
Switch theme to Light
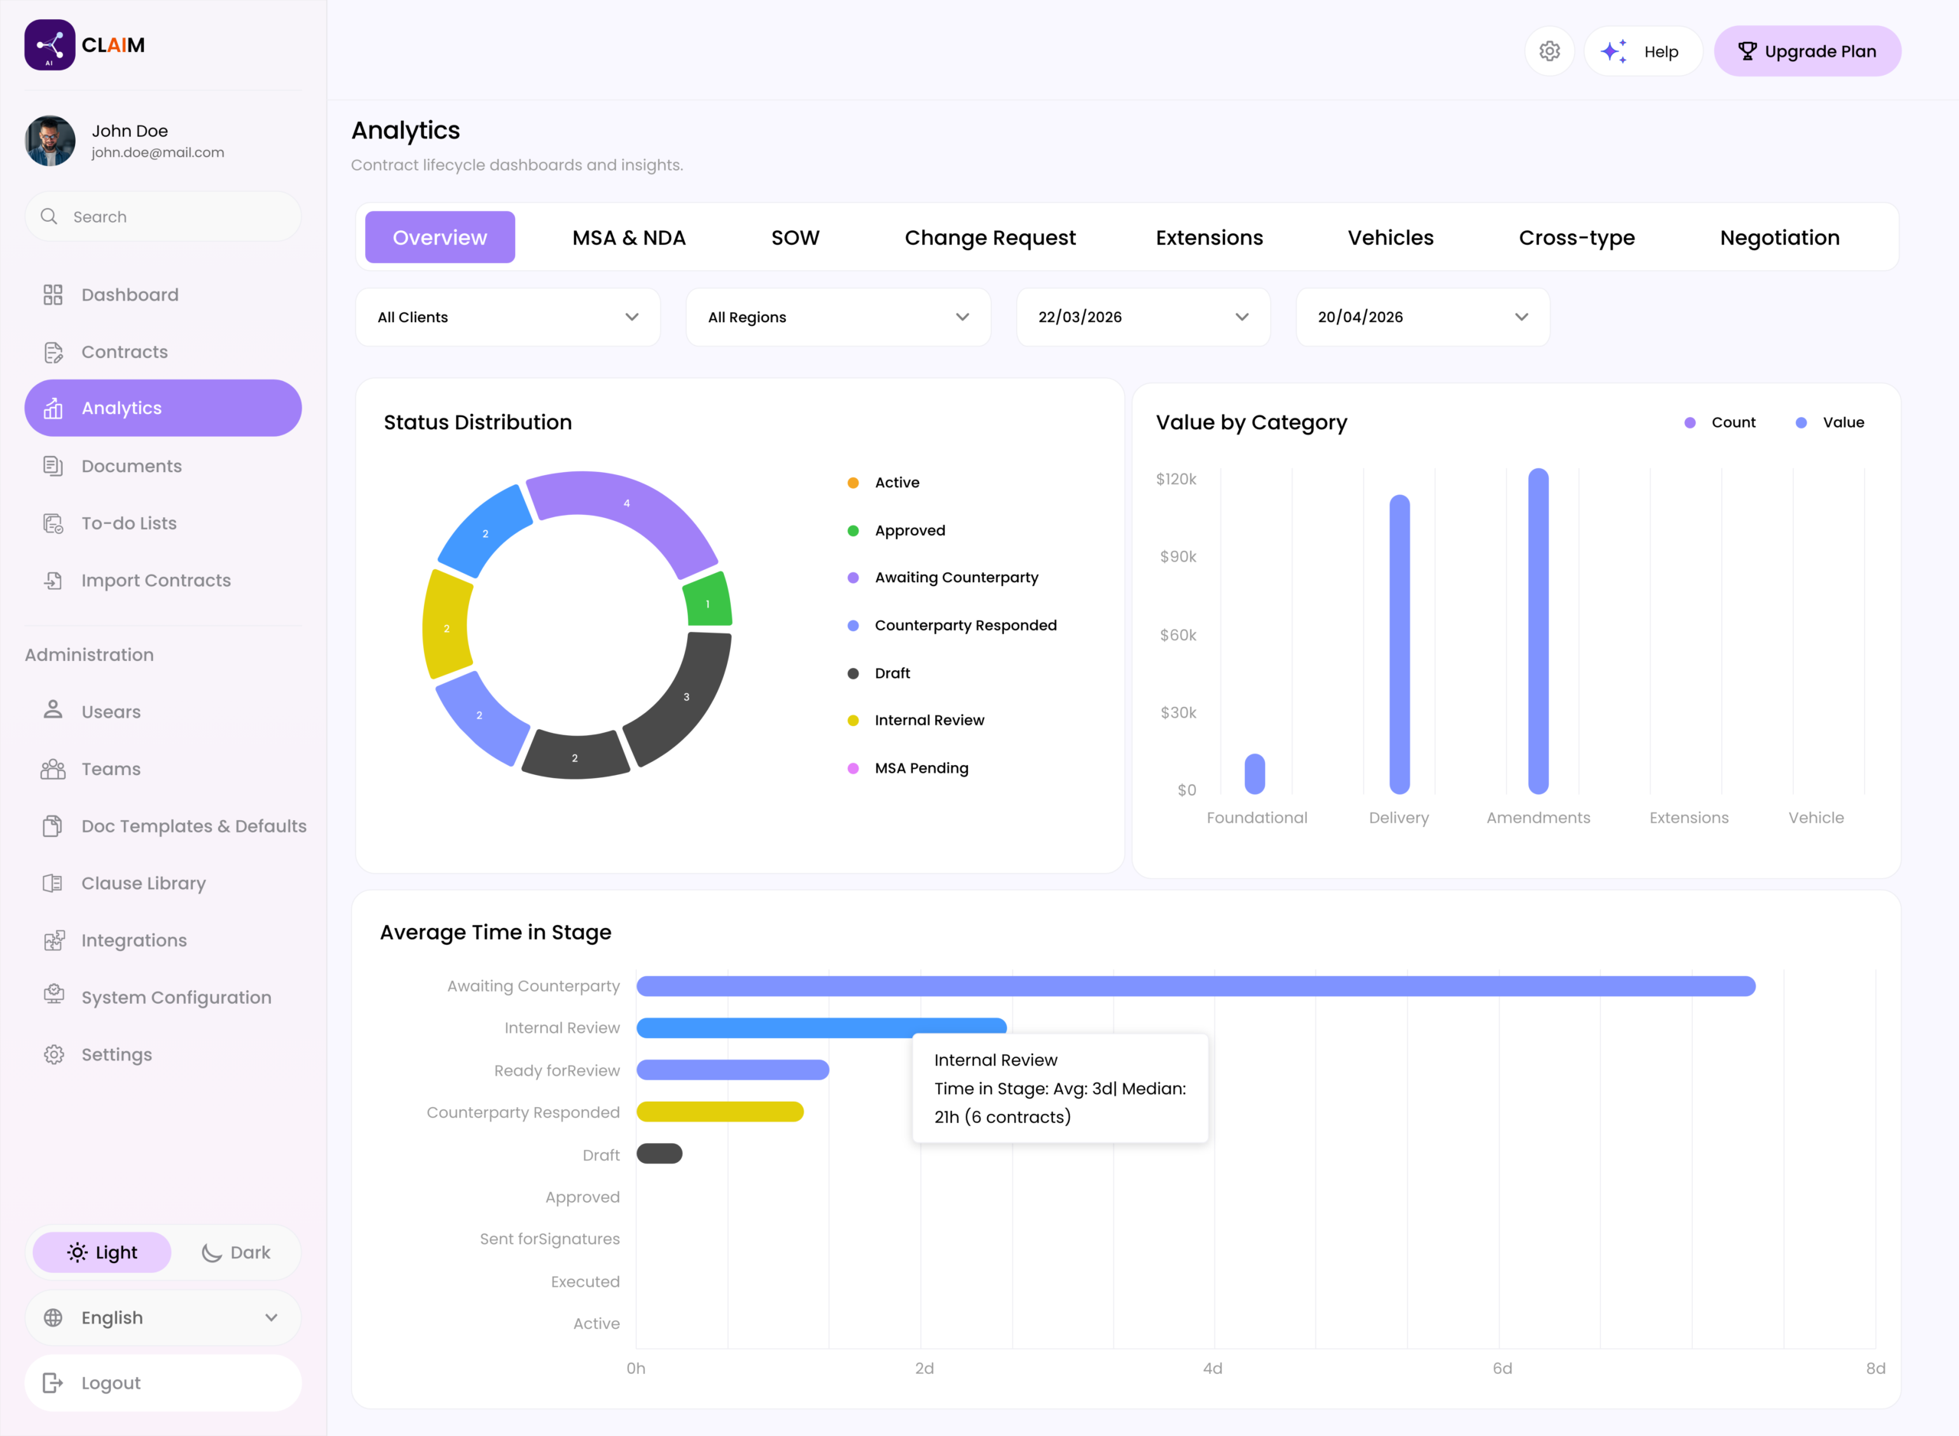pyautogui.click(x=102, y=1252)
